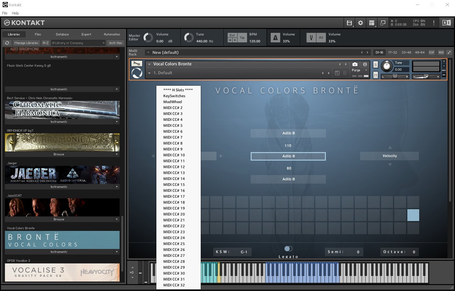Viewport: 455px width, 291px height.
Task: Open the instrument edit wrench icon
Action: pyautogui.click(x=136, y=64)
